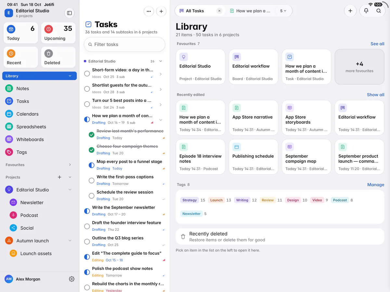Select the Podcast tag chip
The image size is (390, 292).
click(x=340, y=200)
